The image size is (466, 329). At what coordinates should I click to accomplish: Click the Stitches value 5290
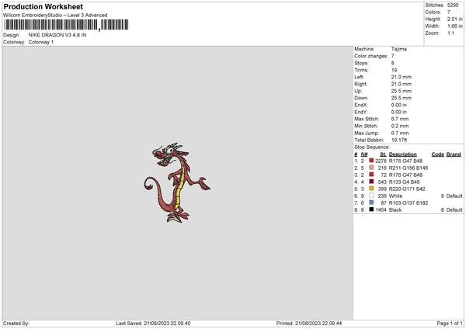[453, 5]
